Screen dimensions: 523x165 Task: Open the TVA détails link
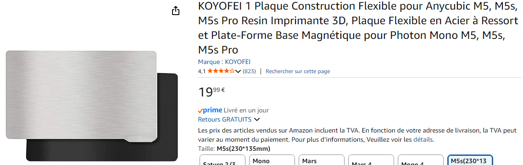click(x=423, y=140)
